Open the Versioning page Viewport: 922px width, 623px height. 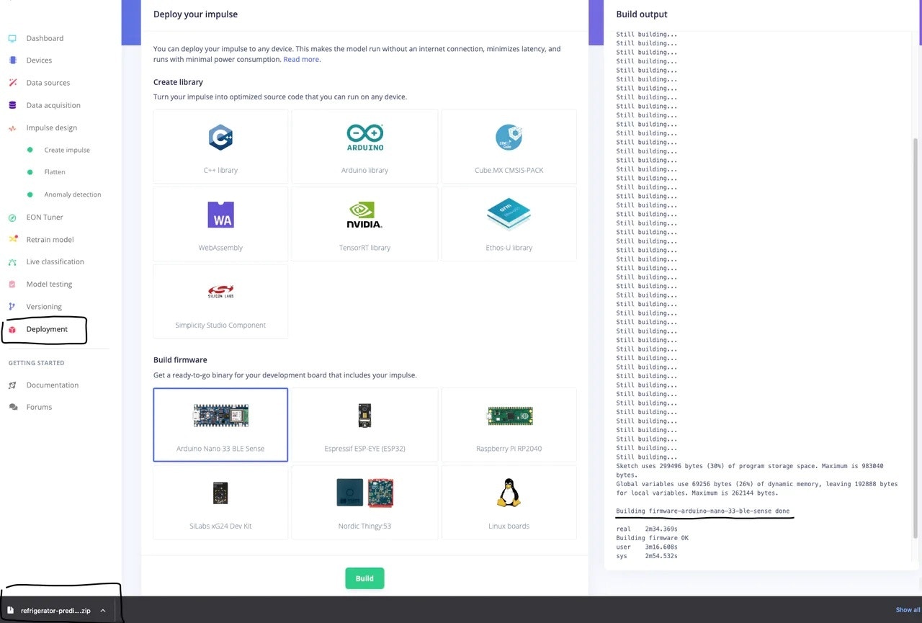coord(44,306)
